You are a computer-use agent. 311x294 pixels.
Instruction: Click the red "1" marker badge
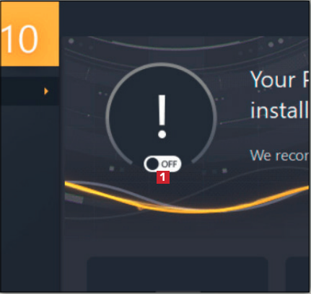[163, 177]
